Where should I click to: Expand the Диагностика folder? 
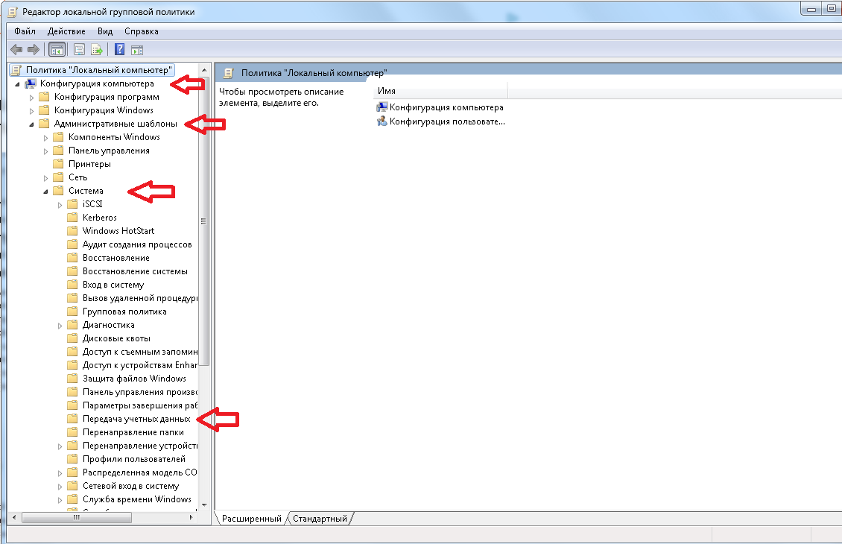tap(60, 326)
